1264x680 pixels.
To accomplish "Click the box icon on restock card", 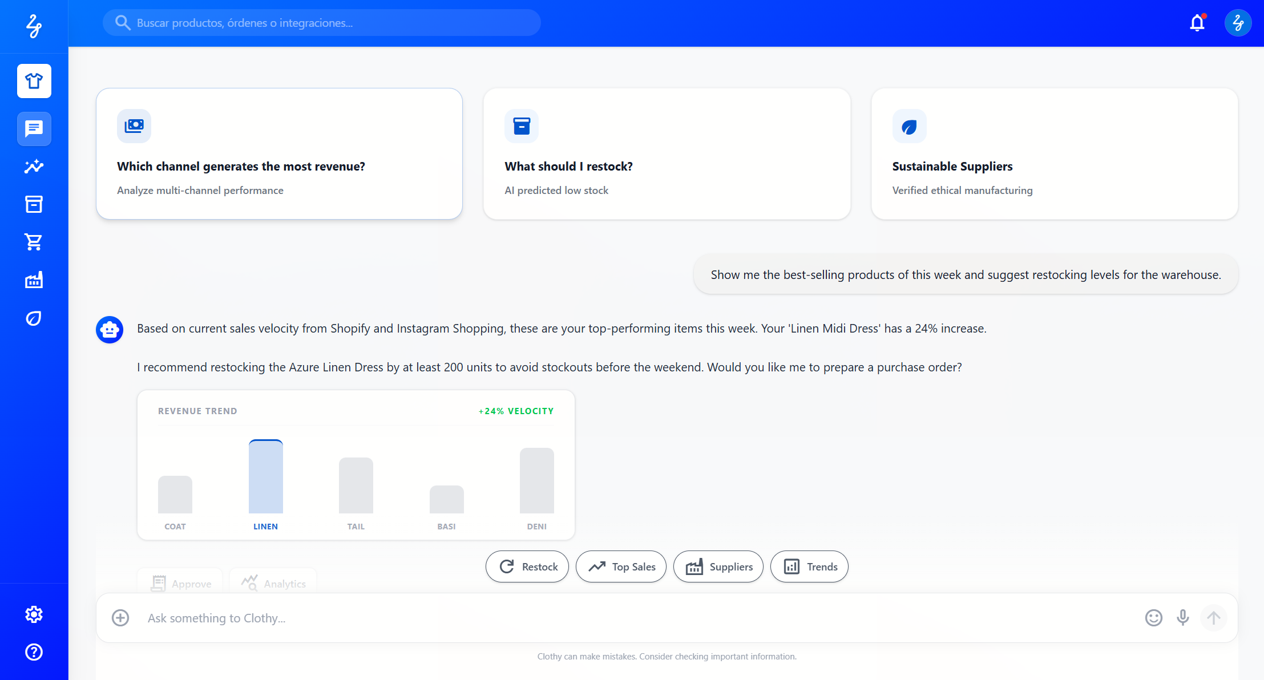I will [522, 126].
